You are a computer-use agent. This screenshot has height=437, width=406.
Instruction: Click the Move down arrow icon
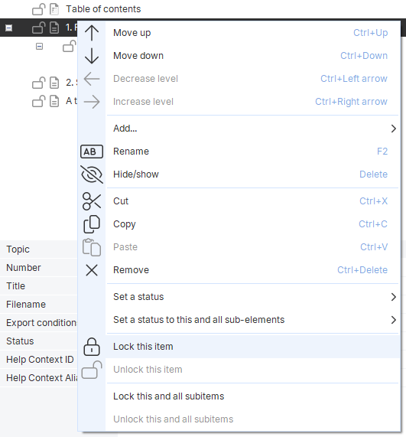pos(92,56)
